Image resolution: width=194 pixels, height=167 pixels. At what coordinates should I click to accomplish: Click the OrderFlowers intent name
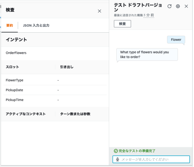pyautogui.click(x=16, y=53)
